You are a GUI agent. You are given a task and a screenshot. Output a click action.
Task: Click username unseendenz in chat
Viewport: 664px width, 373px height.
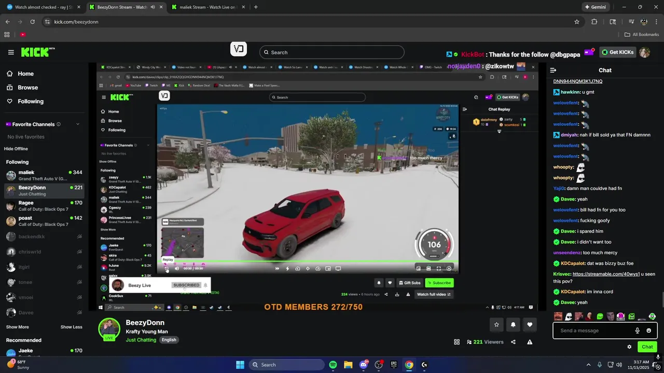566,253
